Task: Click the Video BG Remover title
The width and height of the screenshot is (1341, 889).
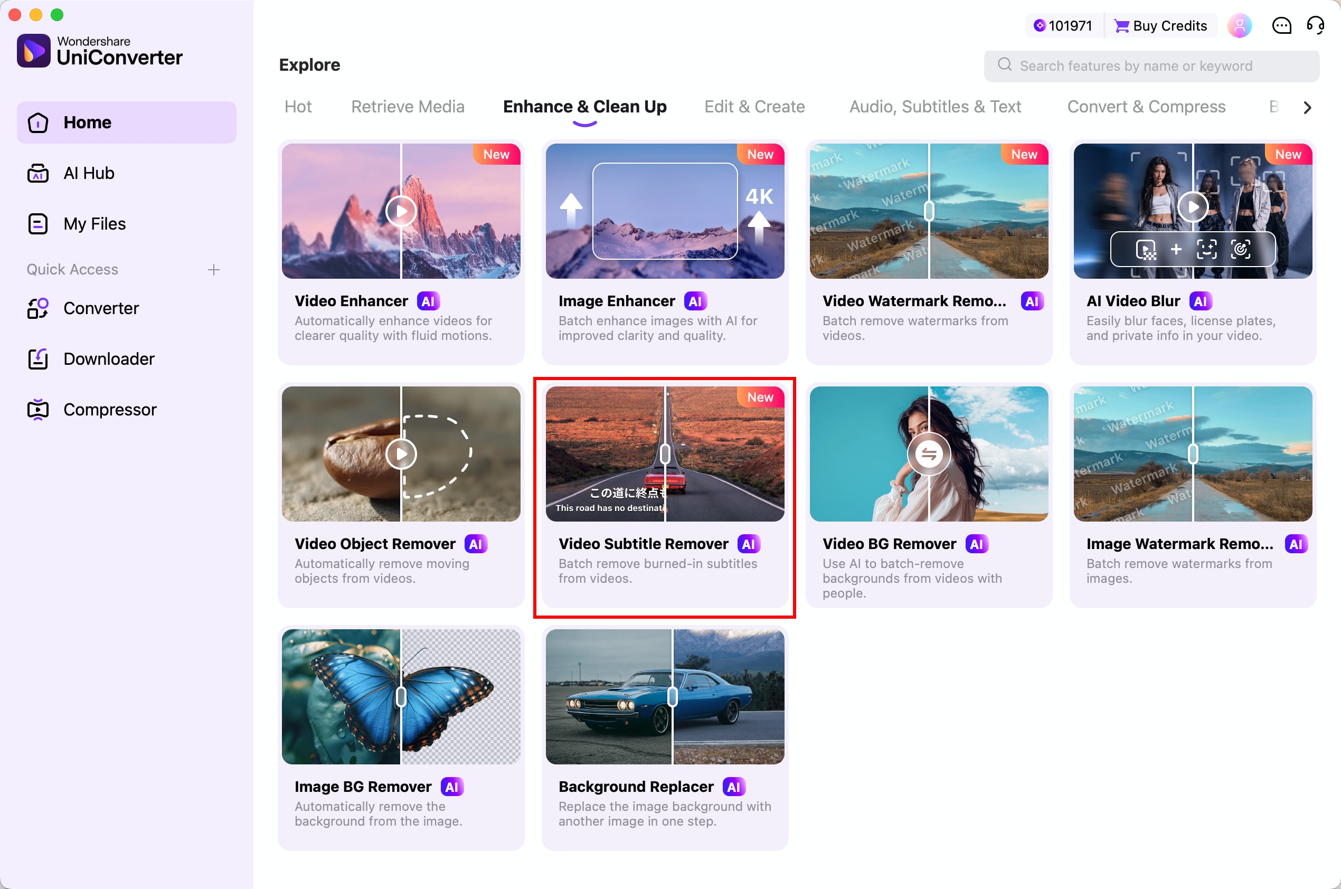Action: (889, 544)
